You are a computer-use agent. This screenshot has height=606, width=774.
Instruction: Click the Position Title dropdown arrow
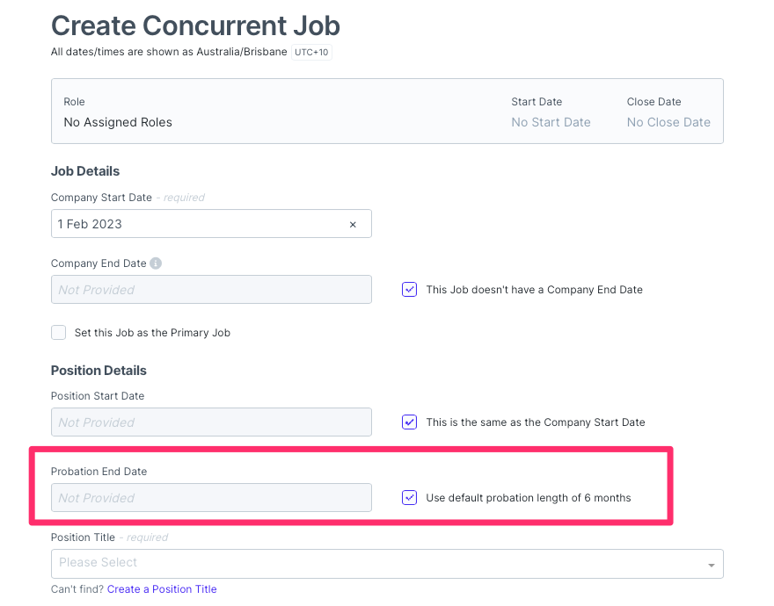point(711,565)
